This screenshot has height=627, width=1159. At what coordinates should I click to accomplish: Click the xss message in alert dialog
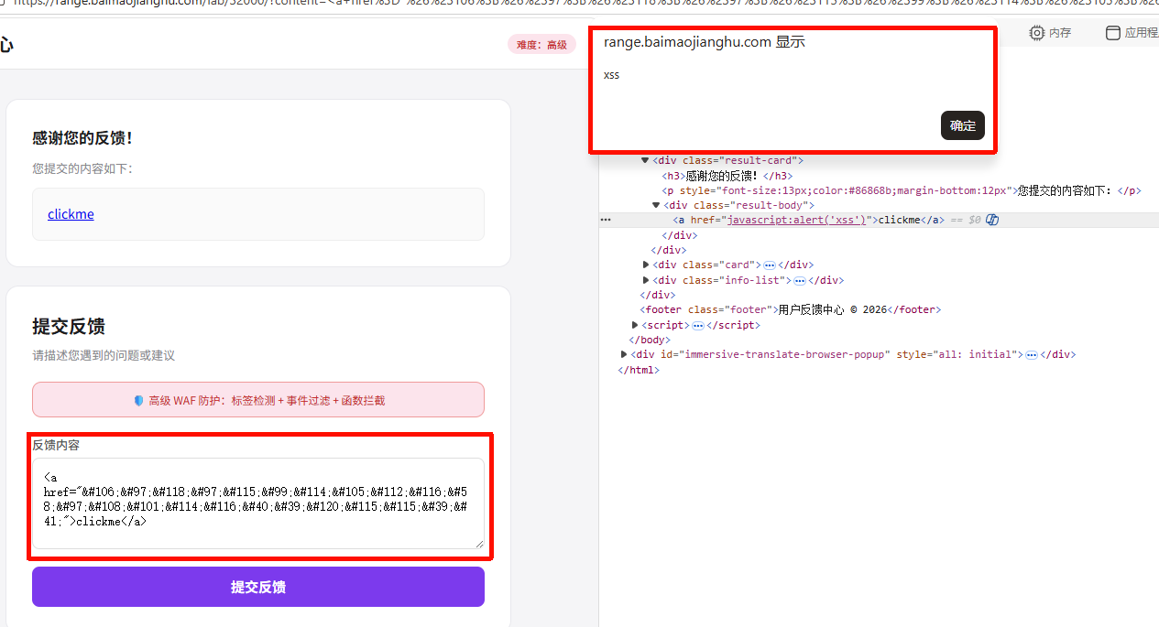point(611,75)
